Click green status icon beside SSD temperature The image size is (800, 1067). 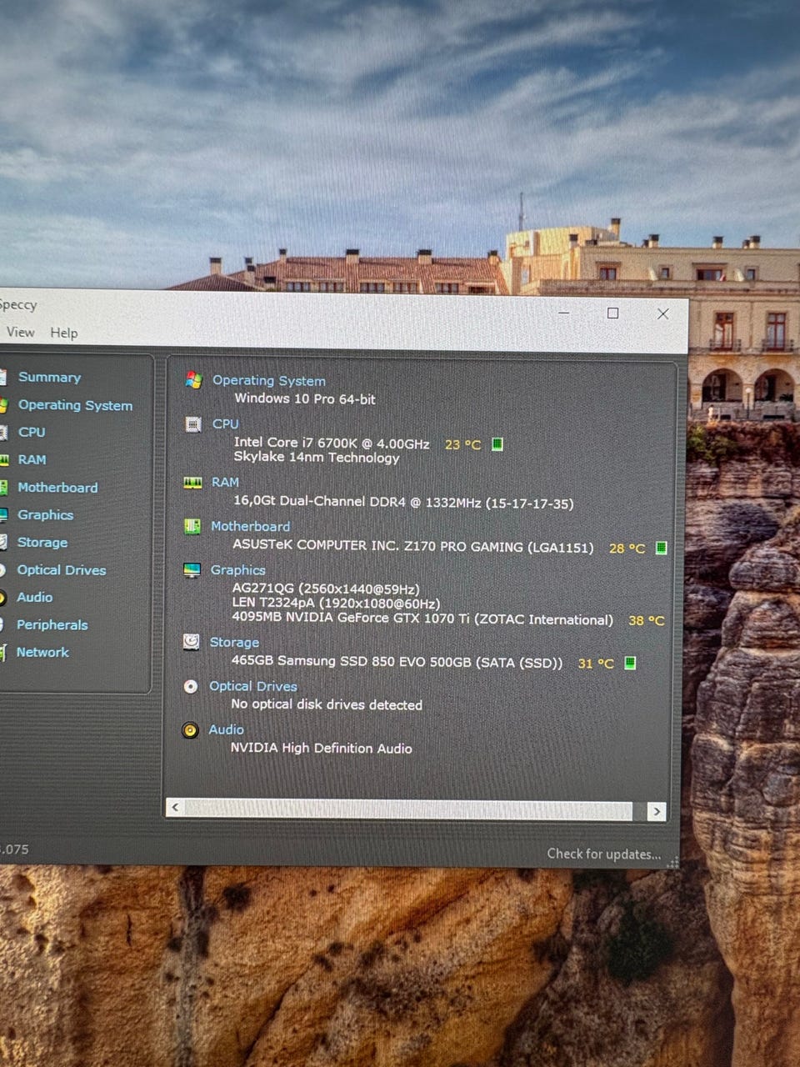tap(630, 663)
